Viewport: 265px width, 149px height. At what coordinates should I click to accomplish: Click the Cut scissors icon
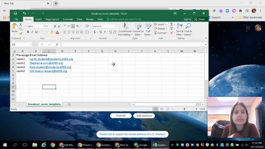tap(21, 25)
